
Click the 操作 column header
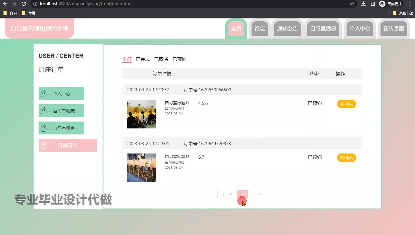point(340,73)
